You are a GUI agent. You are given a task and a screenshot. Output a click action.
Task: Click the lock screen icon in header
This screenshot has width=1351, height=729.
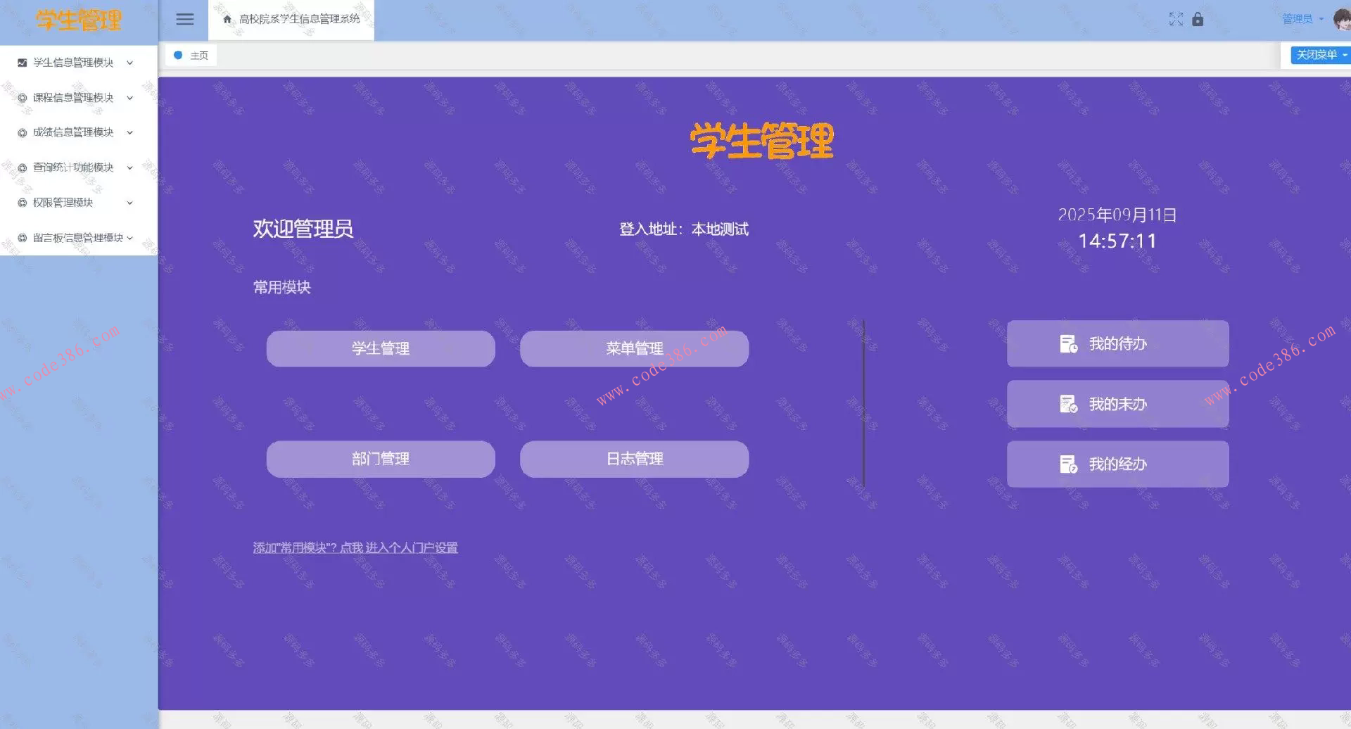[x=1198, y=19]
